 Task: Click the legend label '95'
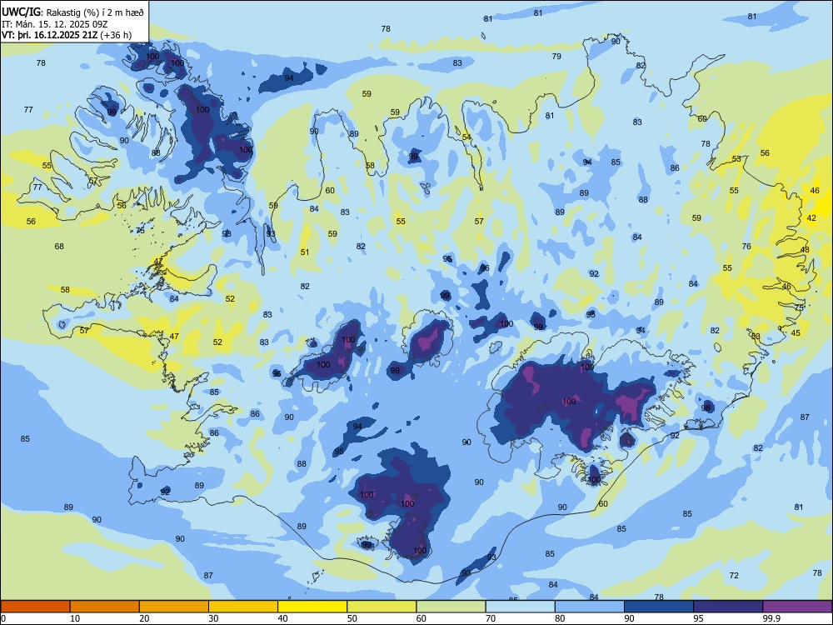click(698, 618)
